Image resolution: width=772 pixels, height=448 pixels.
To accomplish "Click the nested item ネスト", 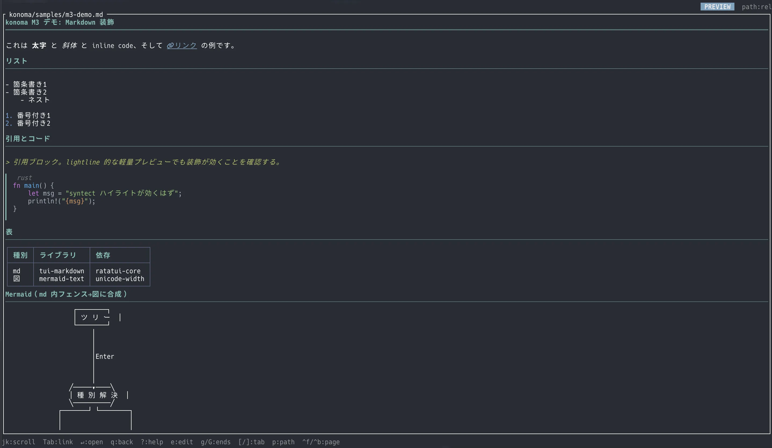I will pos(39,100).
